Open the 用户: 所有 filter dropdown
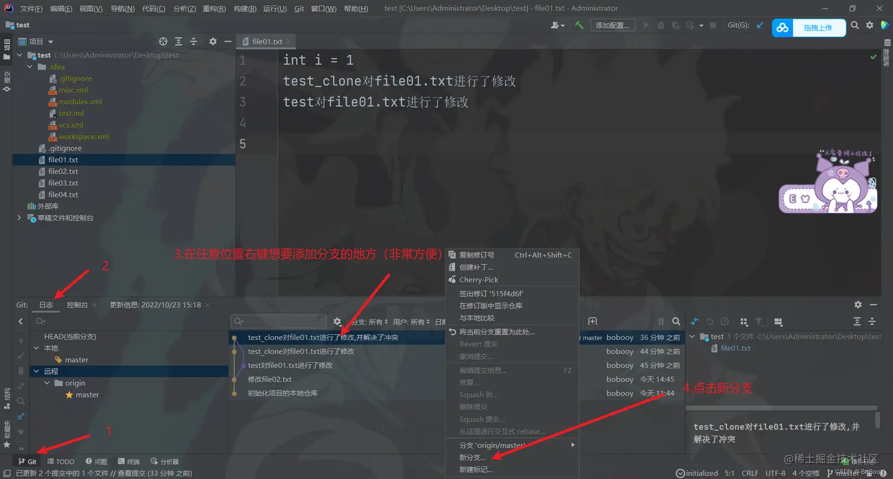Image resolution: width=893 pixels, height=479 pixels. pos(412,322)
